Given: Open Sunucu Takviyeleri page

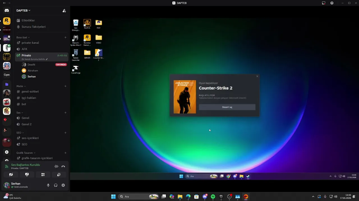Looking at the screenshot, I should (42, 27).
